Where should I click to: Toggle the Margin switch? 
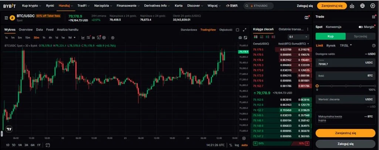click(x=361, y=27)
